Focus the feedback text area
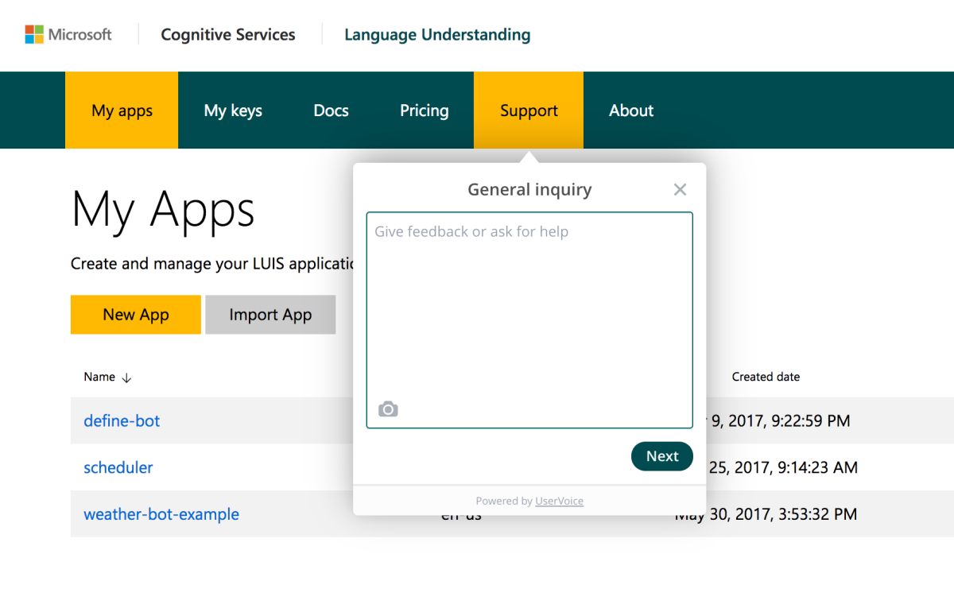The height and width of the screenshot is (612, 954). [529, 320]
